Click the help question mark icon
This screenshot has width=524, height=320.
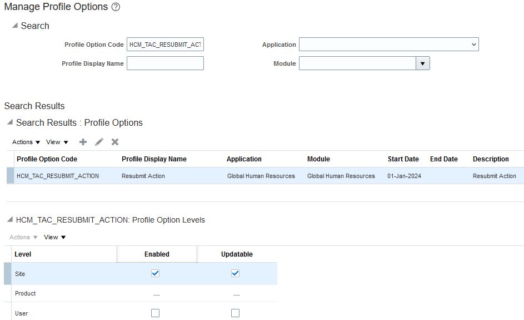[x=116, y=7]
